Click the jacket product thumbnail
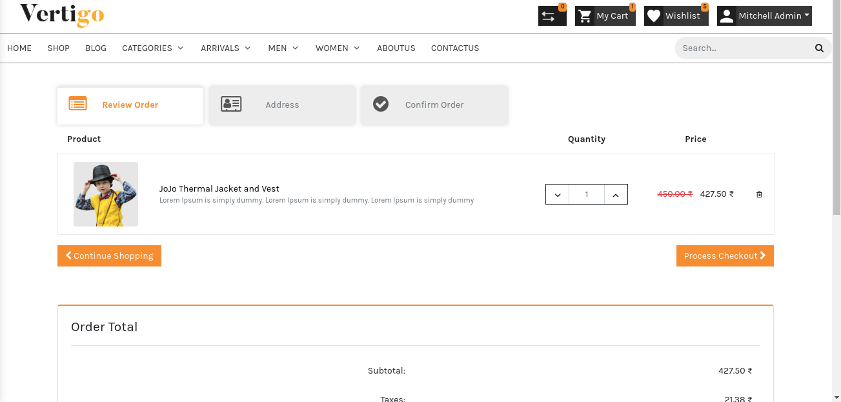Viewport: 841px width, 402px height. (x=106, y=194)
